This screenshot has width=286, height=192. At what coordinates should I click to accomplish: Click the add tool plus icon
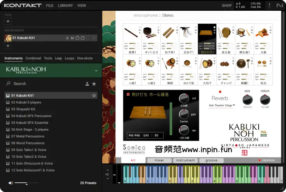[x=8, y=21]
